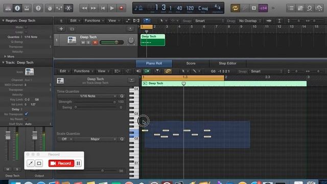
Task: Start playback with the Play button
Action: [112, 8]
